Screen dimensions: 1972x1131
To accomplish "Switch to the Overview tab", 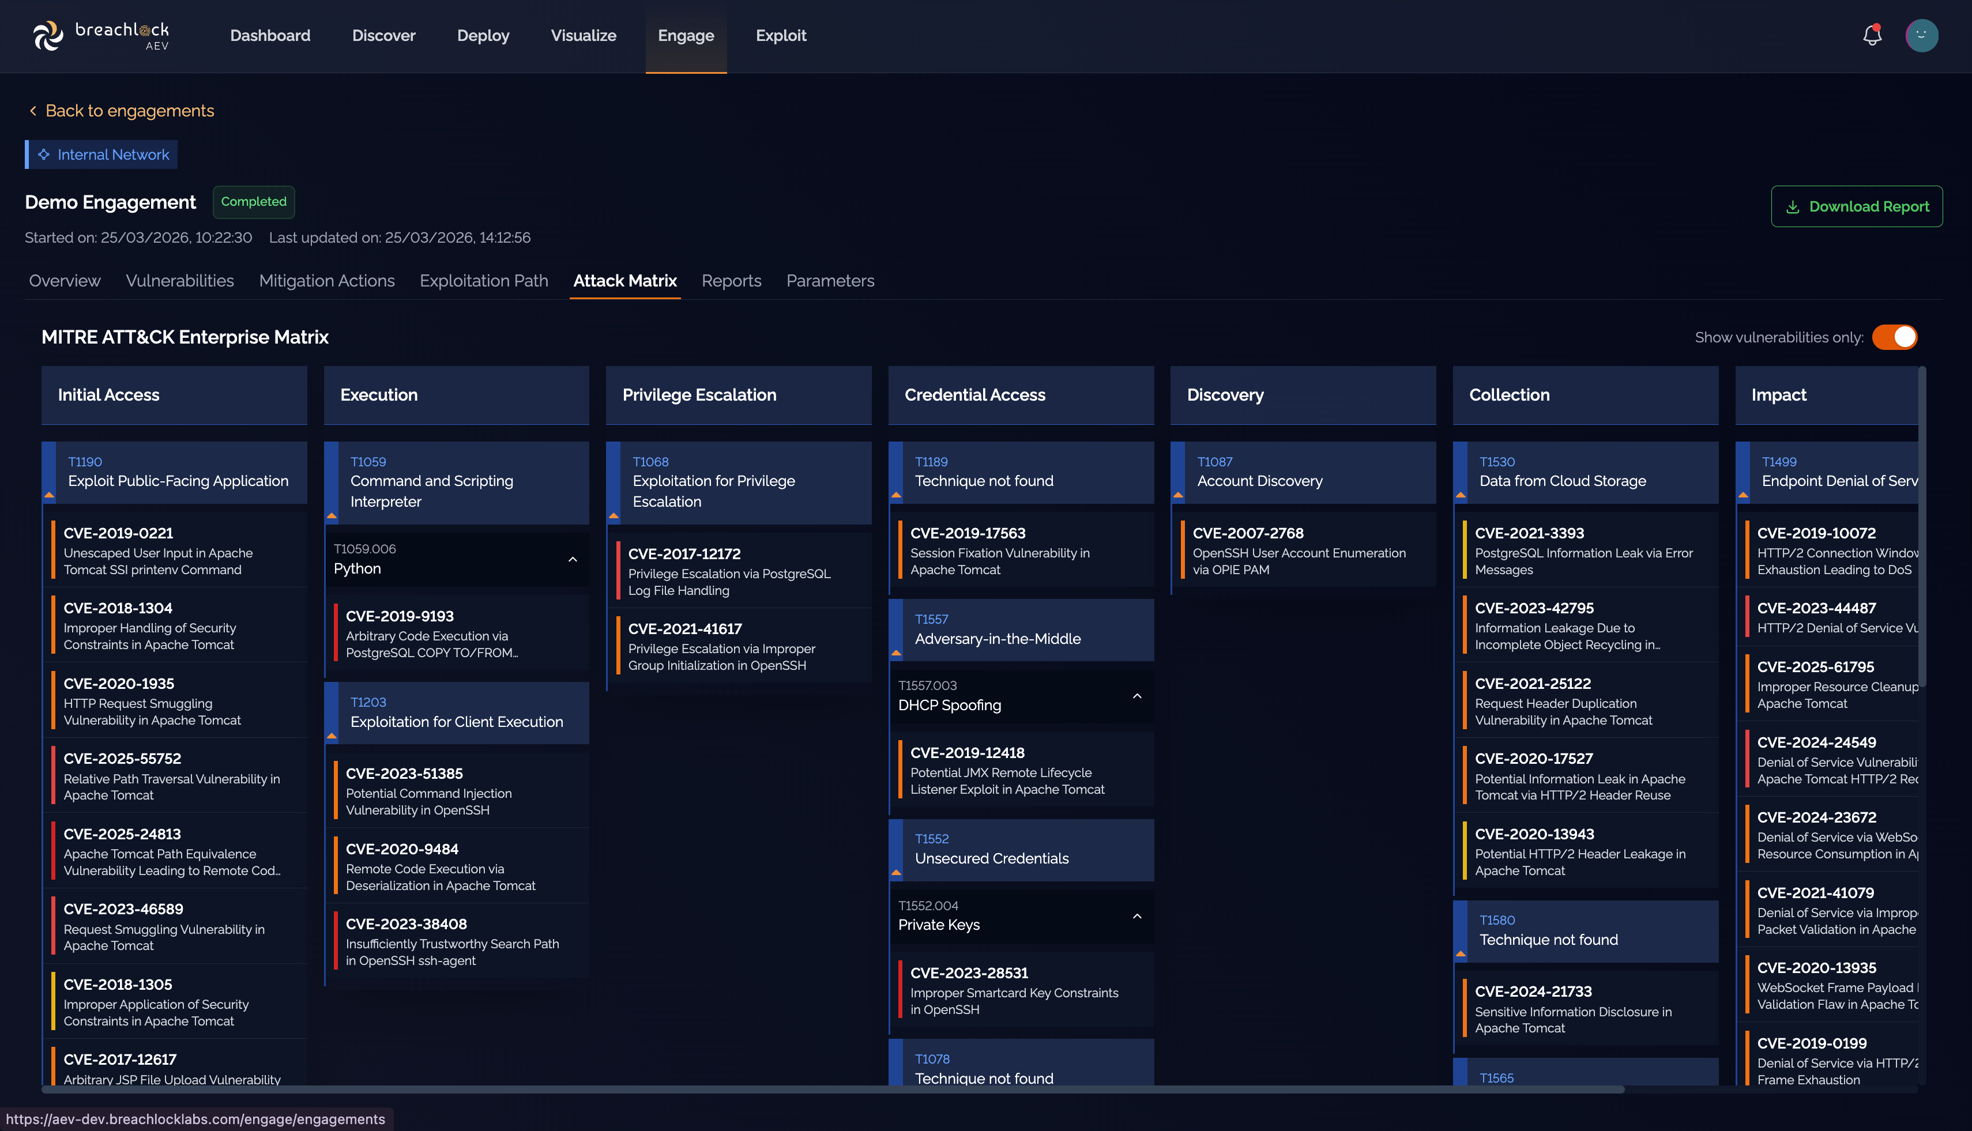I will tap(65, 280).
